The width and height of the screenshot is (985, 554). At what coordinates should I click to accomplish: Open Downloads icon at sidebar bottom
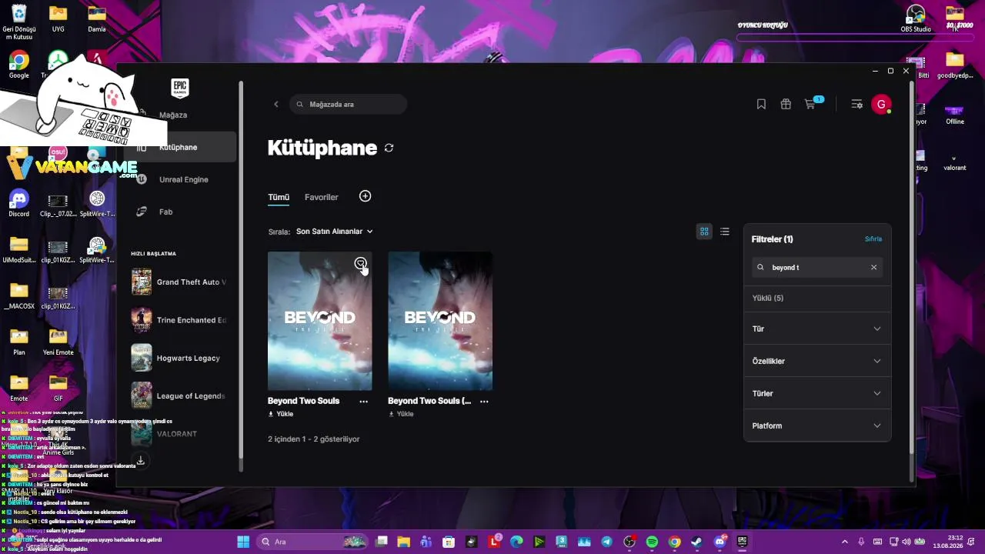click(x=141, y=460)
